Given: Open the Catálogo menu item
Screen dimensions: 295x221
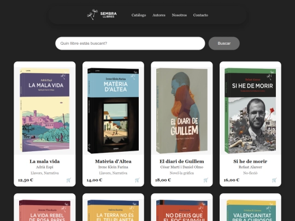Looking at the screenshot, I should click(139, 15).
